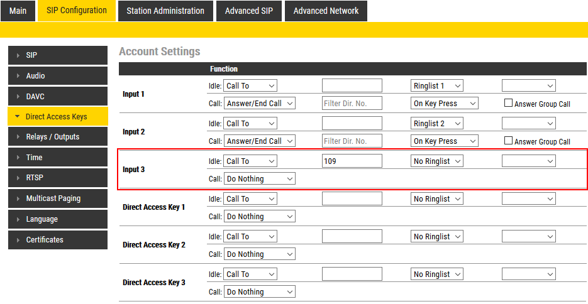Click Input 1 Filter Dir. No. field
This screenshot has width=588, height=304.
pos(352,104)
